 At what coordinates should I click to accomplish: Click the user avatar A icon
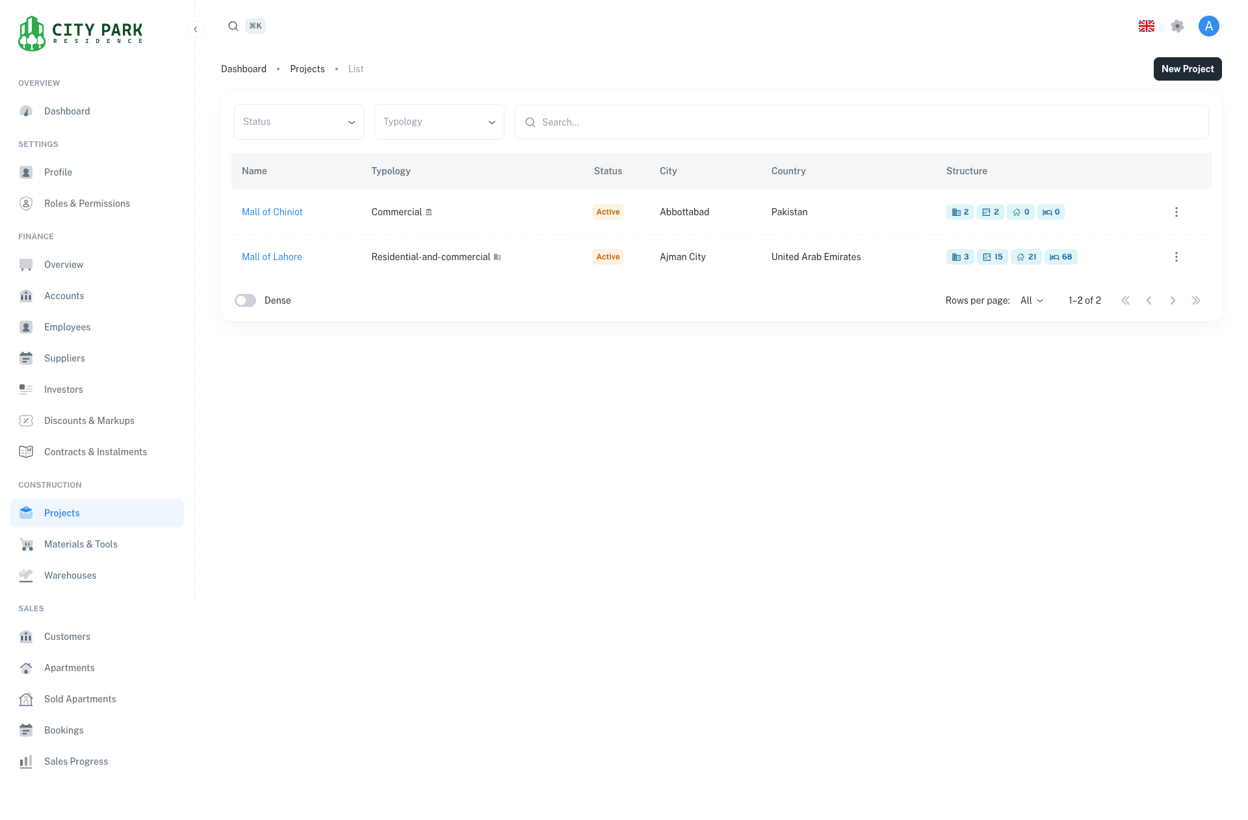point(1208,26)
